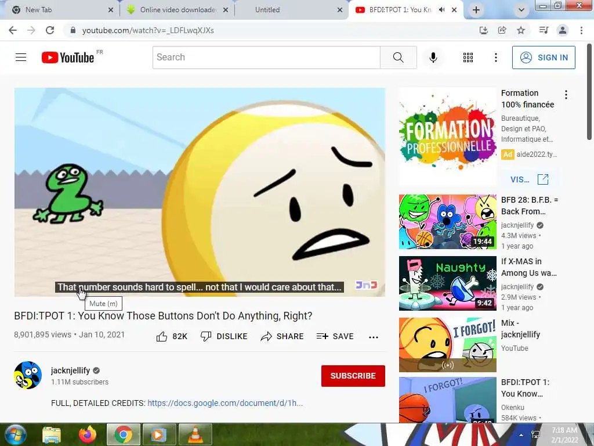Open a new tab with plus button
Screen dimensions: 594x446
476,10
